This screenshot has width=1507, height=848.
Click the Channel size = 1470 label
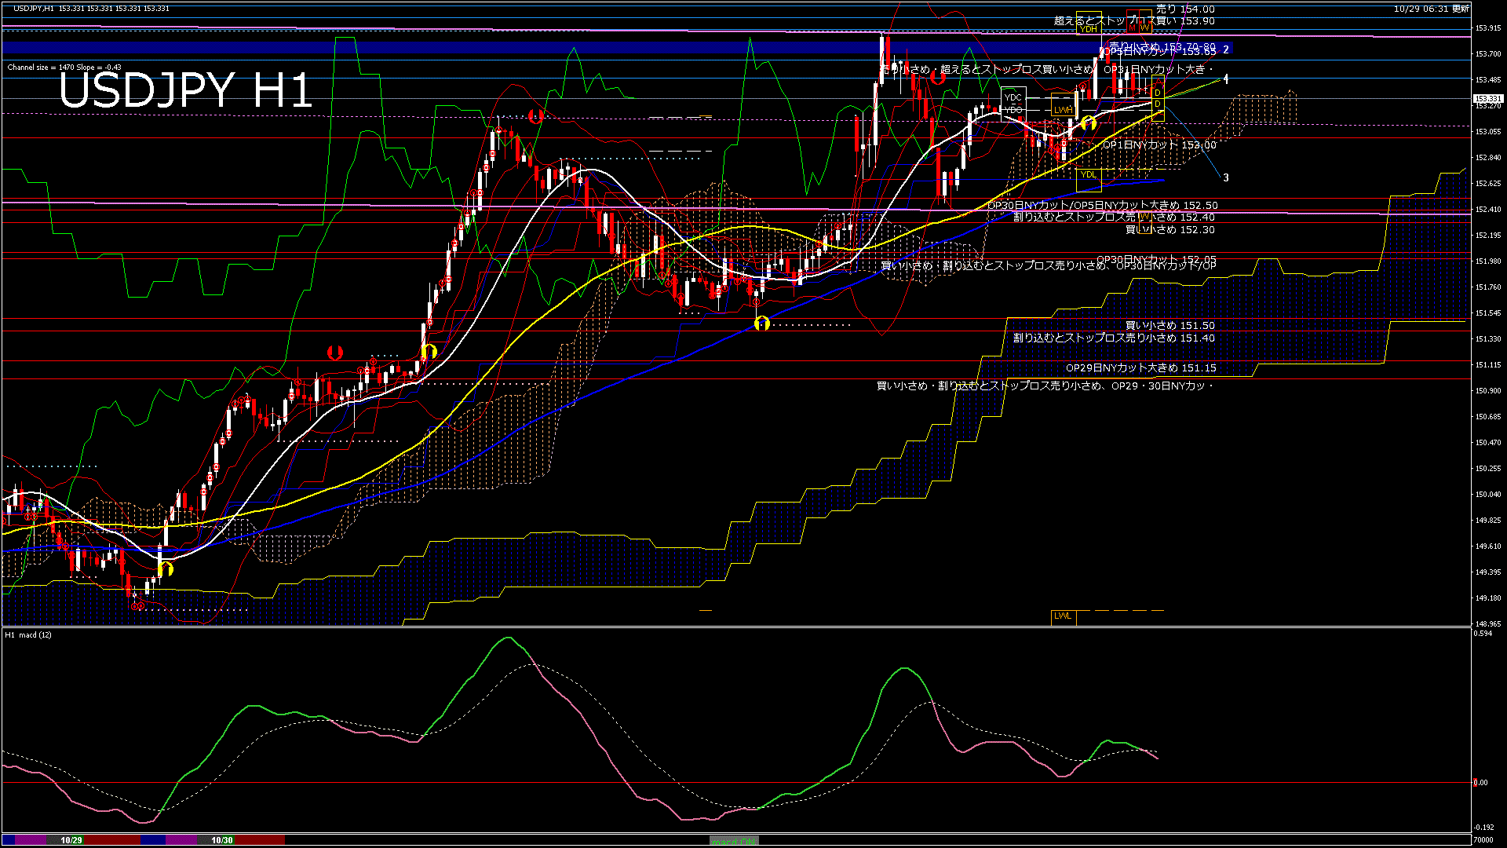pyautogui.click(x=64, y=68)
